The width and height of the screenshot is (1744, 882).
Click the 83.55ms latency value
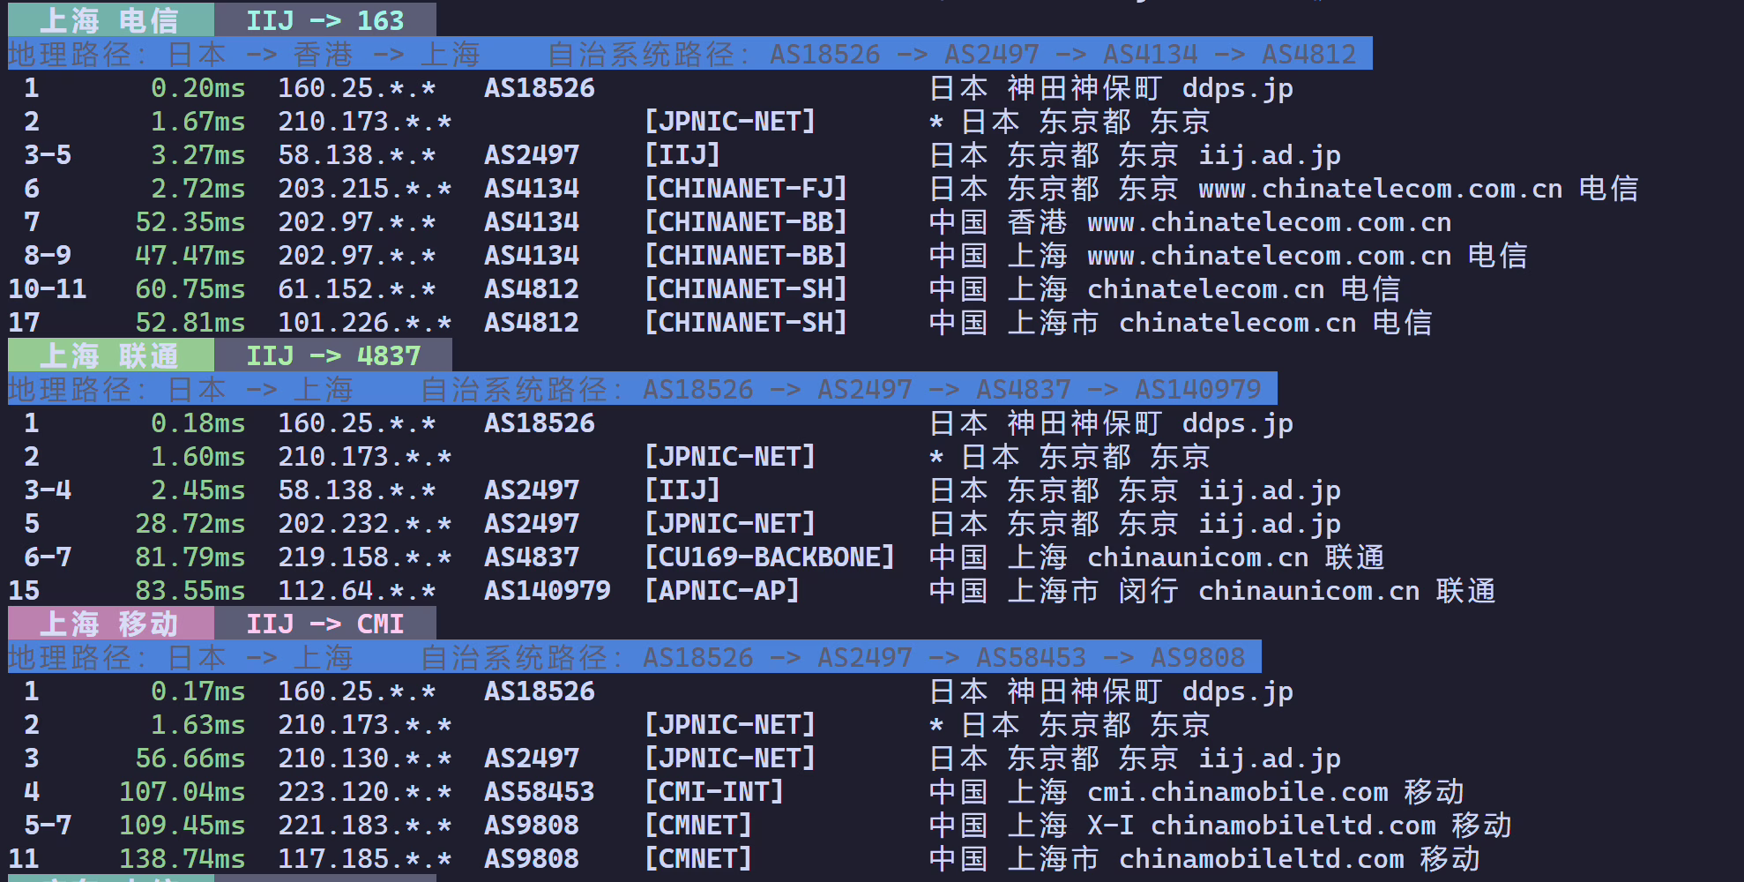pyautogui.click(x=190, y=591)
